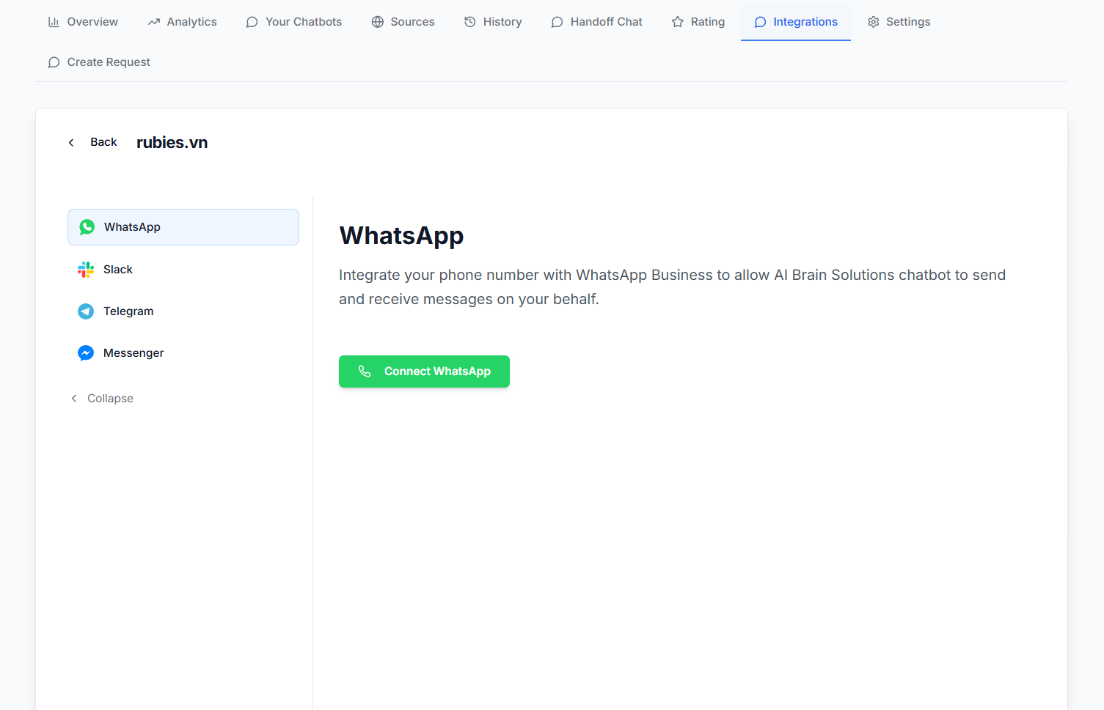
Task: Click the large WhatsApp heading
Action: [401, 236]
